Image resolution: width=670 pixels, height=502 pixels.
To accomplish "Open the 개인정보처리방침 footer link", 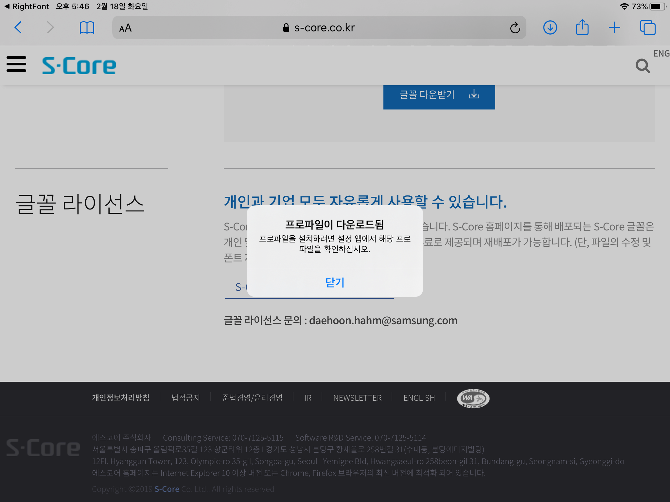I will coord(121,398).
